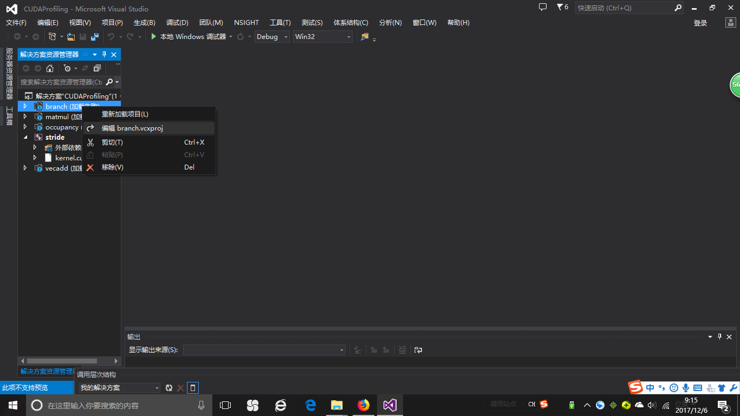Click the 快速启动 Quick Launch search box
This screenshot has height=416, width=740.
(629, 8)
